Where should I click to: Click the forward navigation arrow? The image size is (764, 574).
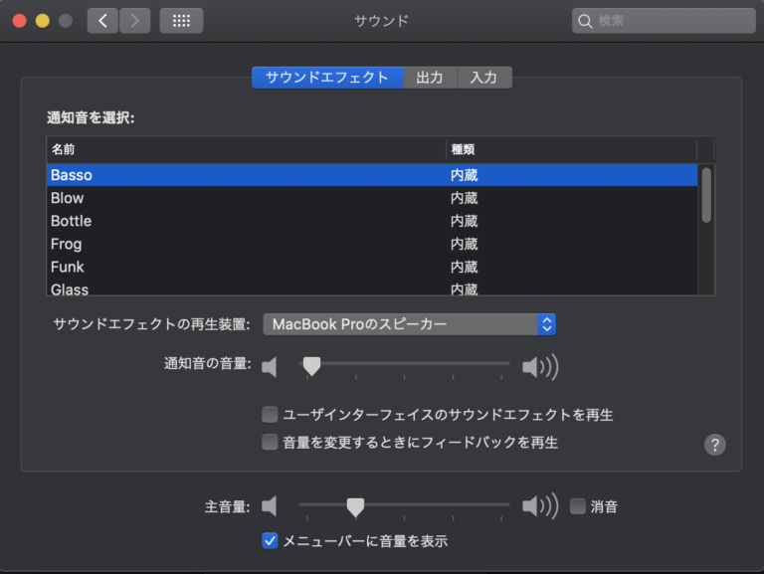pyautogui.click(x=134, y=21)
